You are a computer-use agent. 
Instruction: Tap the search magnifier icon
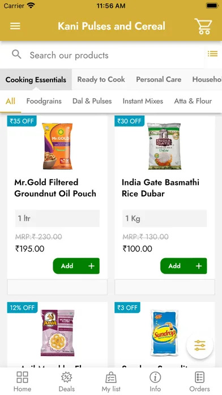click(16, 54)
